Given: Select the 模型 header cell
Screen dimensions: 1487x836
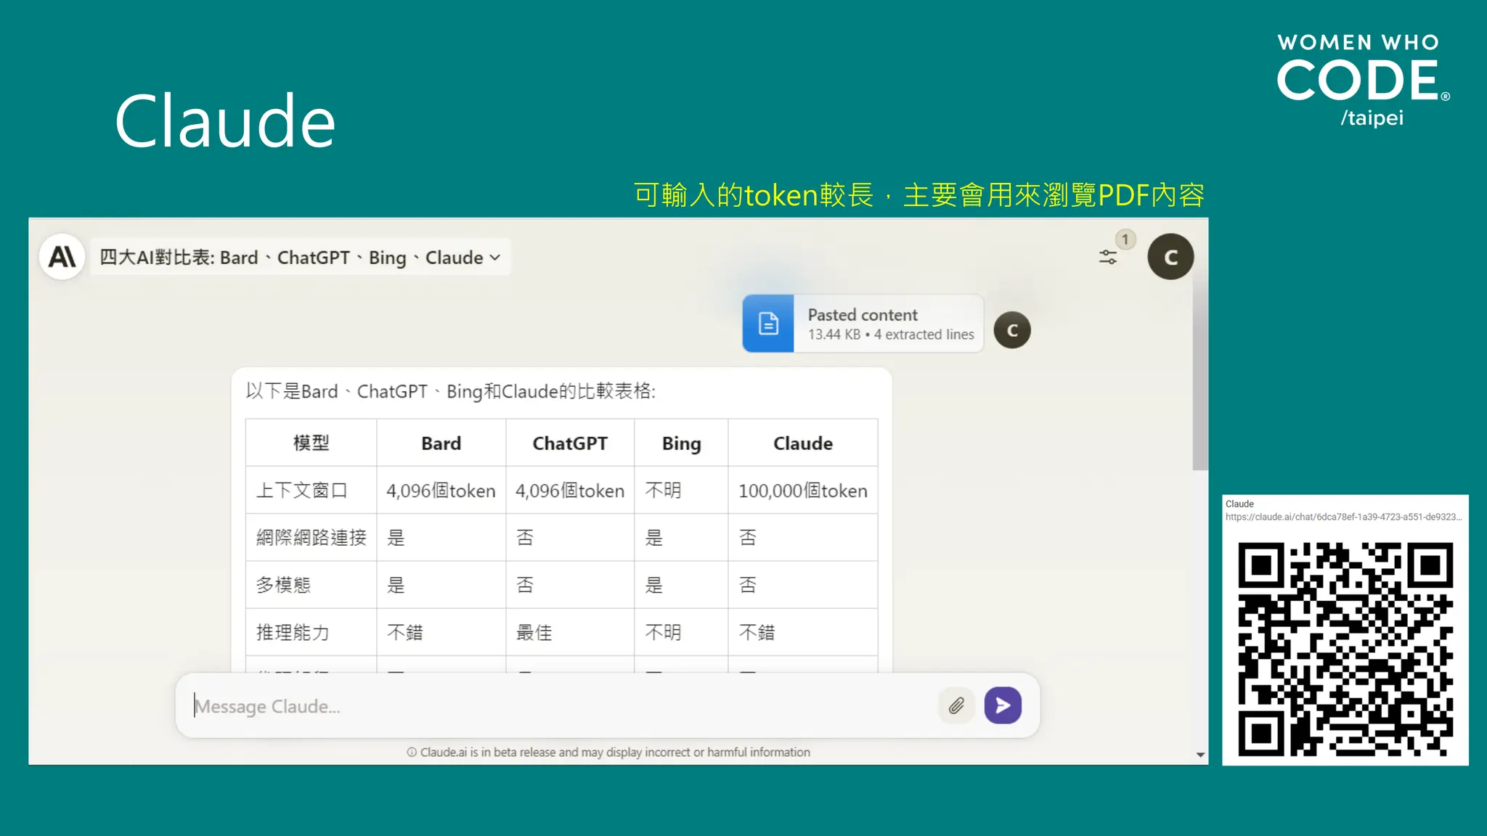Looking at the screenshot, I should [311, 443].
